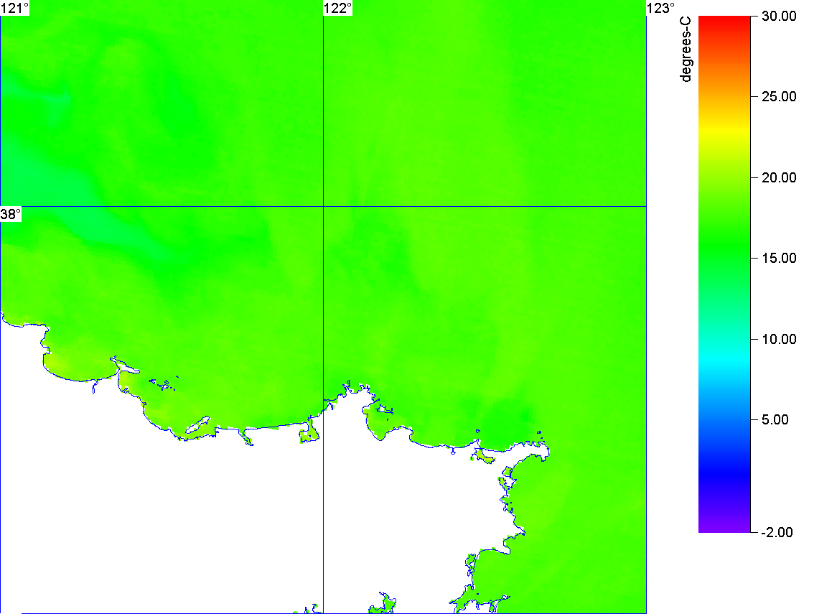Click the temperature color bar legend
The height and width of the screenshot is (614, 837).
point(724,274)
